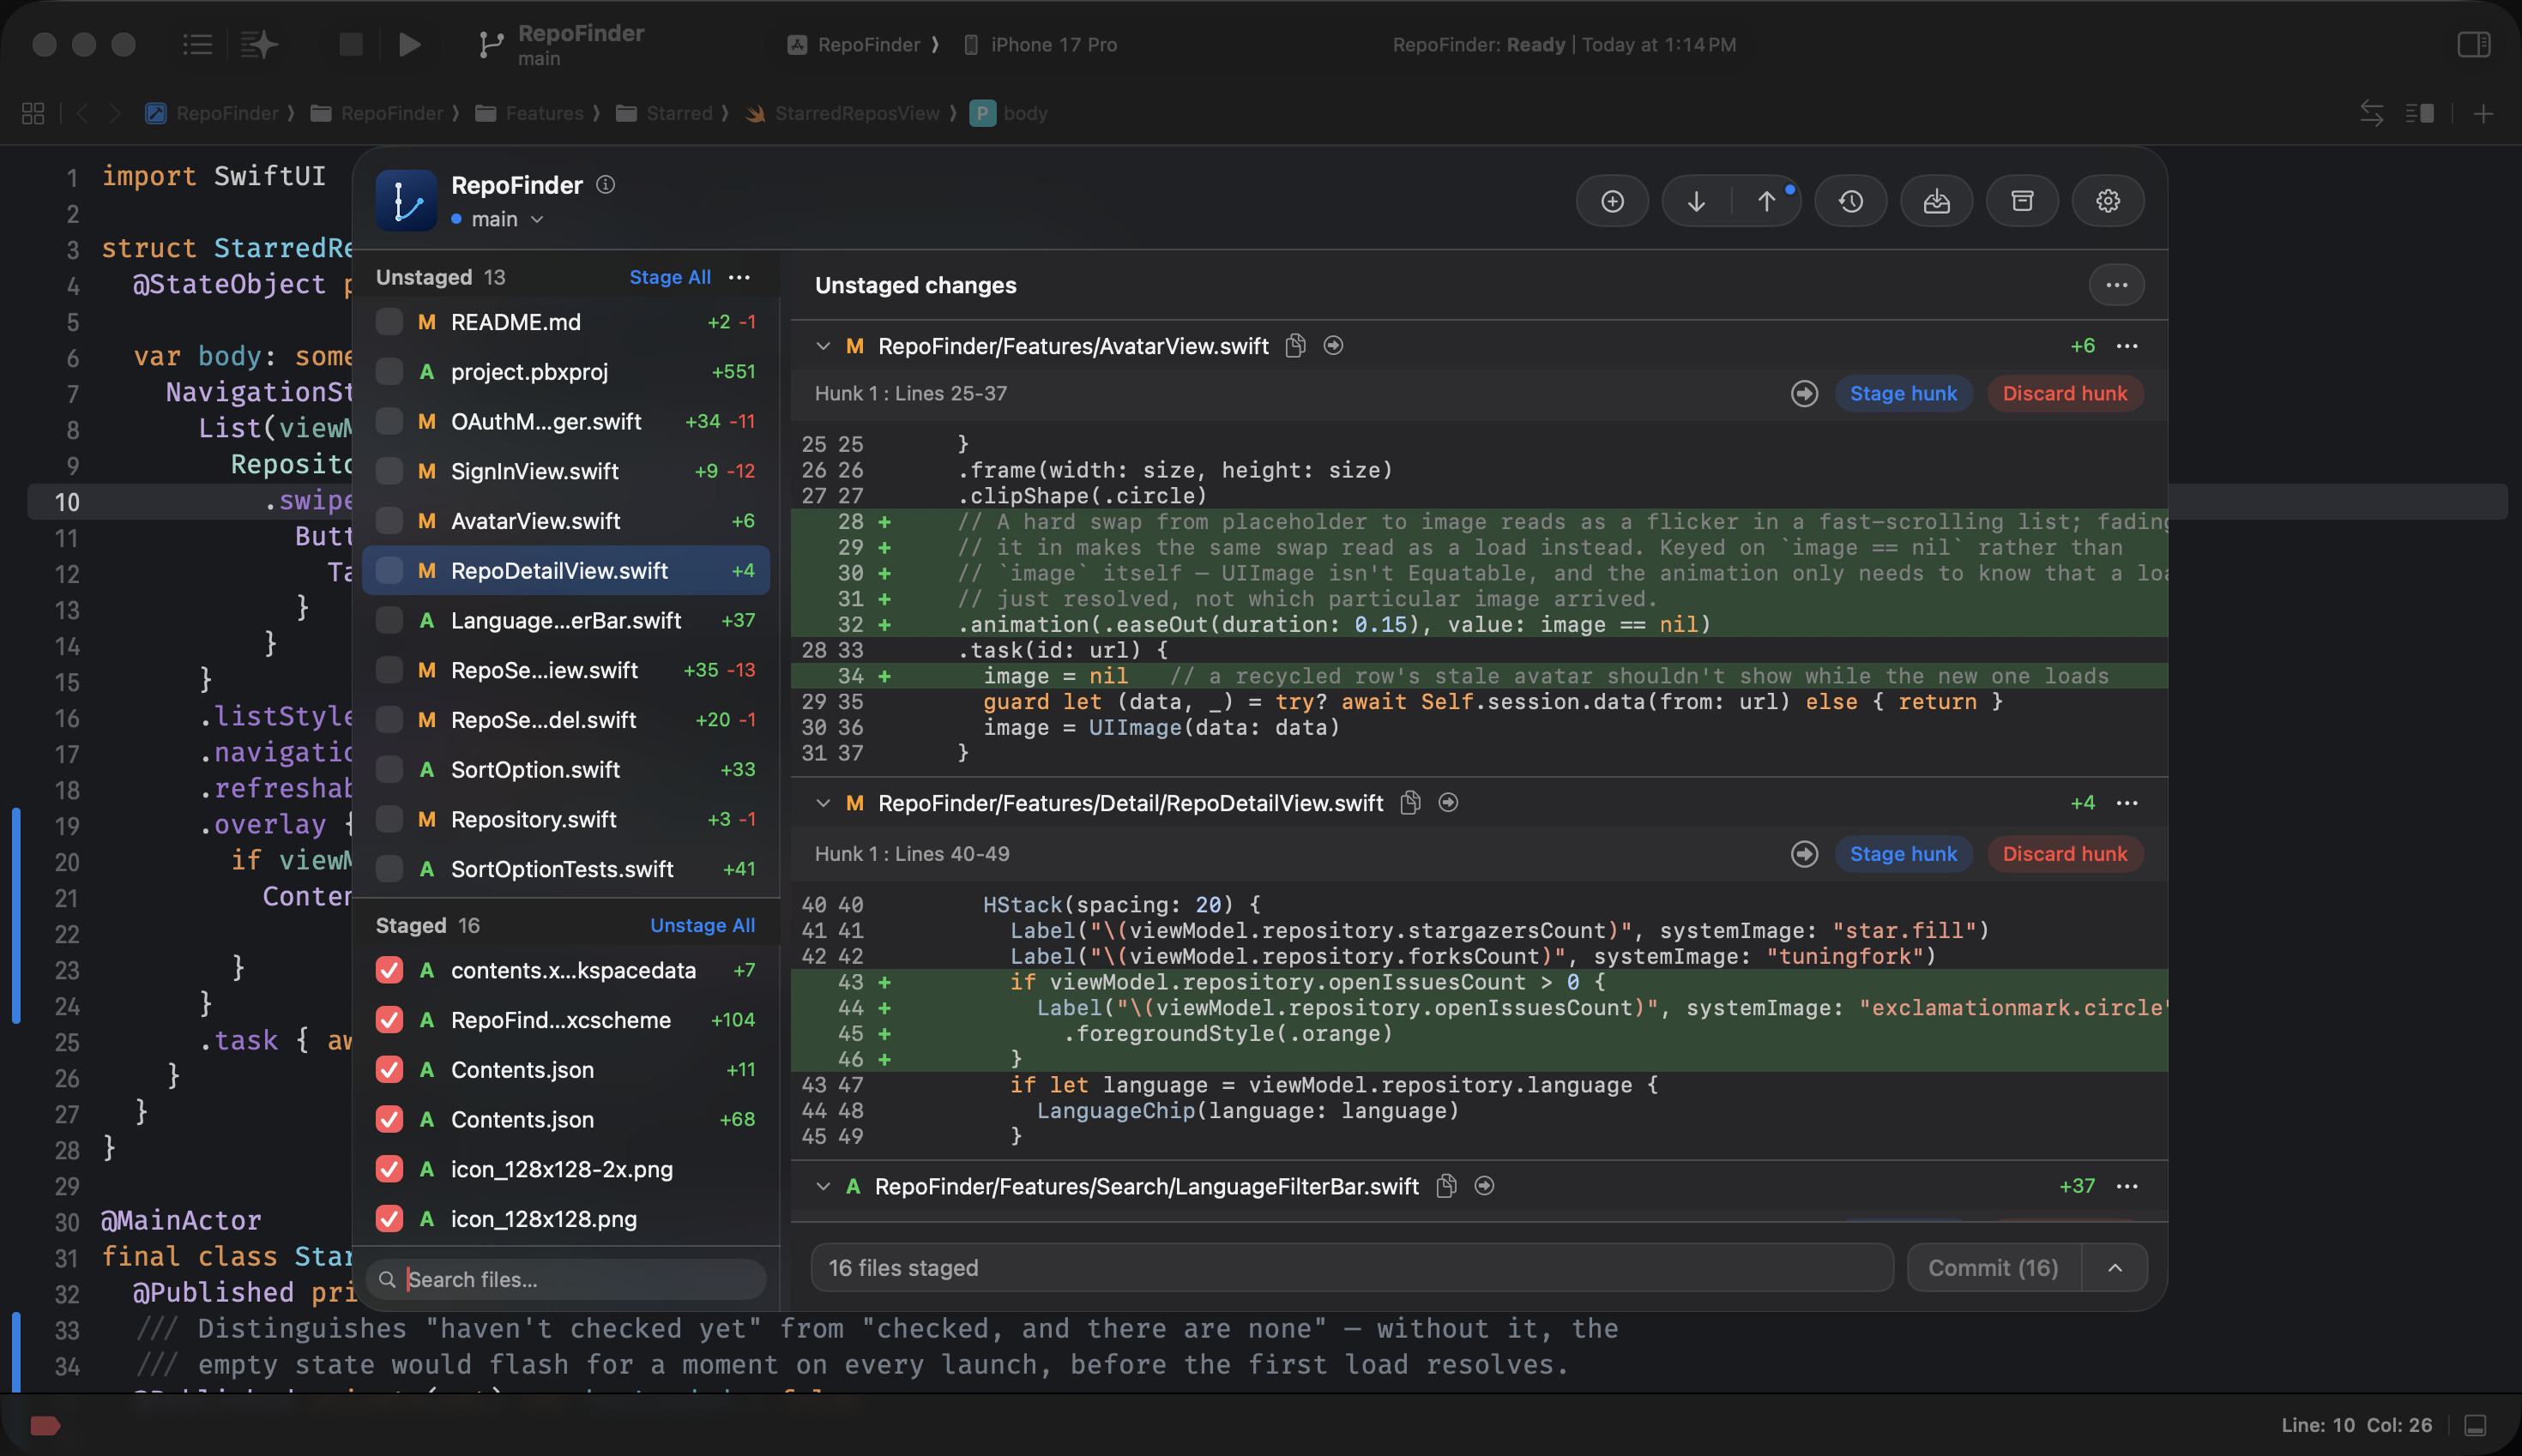
Task: Open Unstaged list more options menu
Action: [739, 277]
